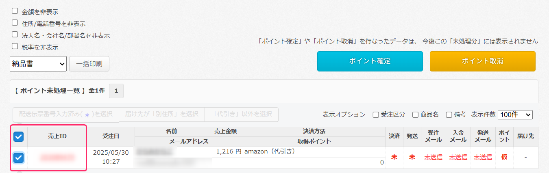The image size is (549, 173).
Task: Toggle 税率を非表示 checkbox
Action: point(15,46)
